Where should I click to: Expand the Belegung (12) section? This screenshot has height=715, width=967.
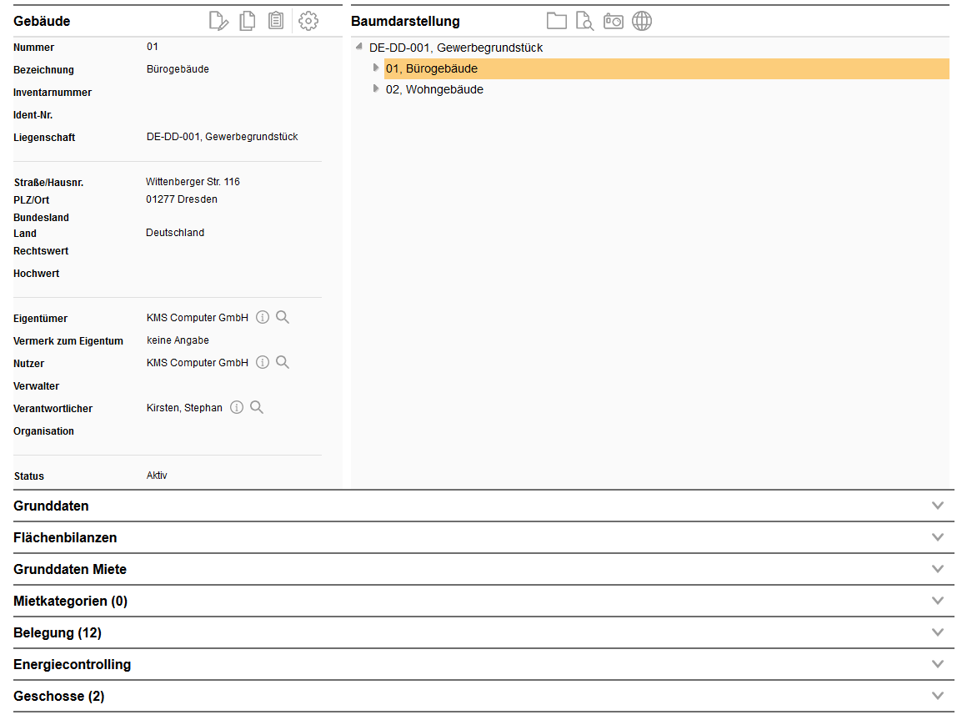[x=938, y=632]
